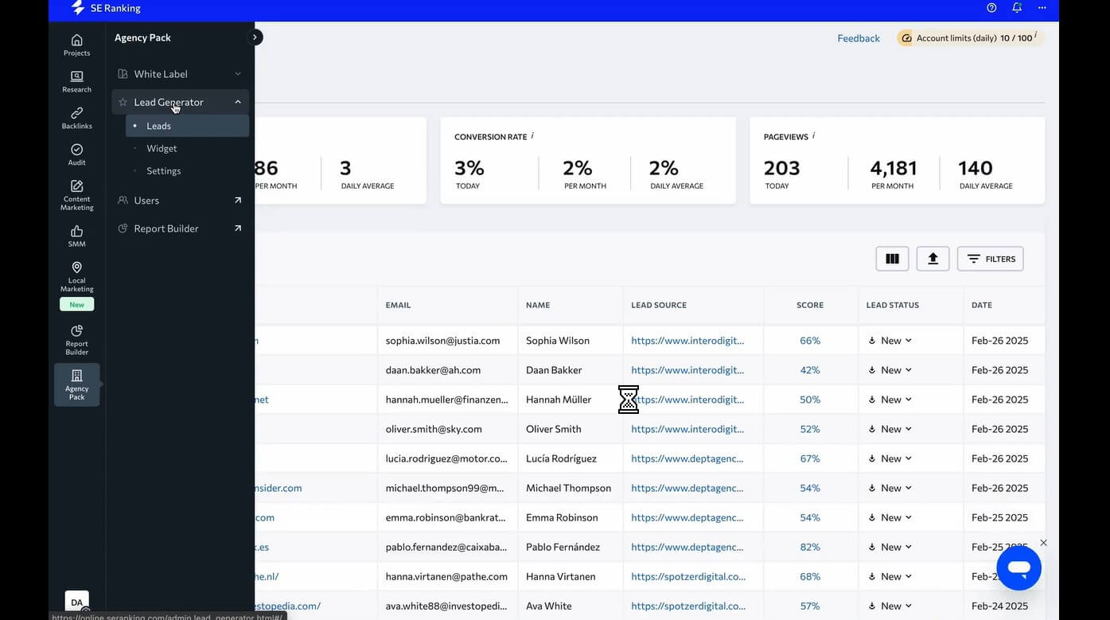This screenshot has height=620, width=1110.
Task: Open Content Marketing in sidebar
Action: [x=76, y=195]
